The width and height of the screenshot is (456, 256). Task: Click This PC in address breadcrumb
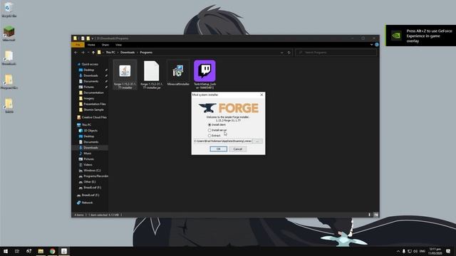pyautogui.click(x=110, y=53)
